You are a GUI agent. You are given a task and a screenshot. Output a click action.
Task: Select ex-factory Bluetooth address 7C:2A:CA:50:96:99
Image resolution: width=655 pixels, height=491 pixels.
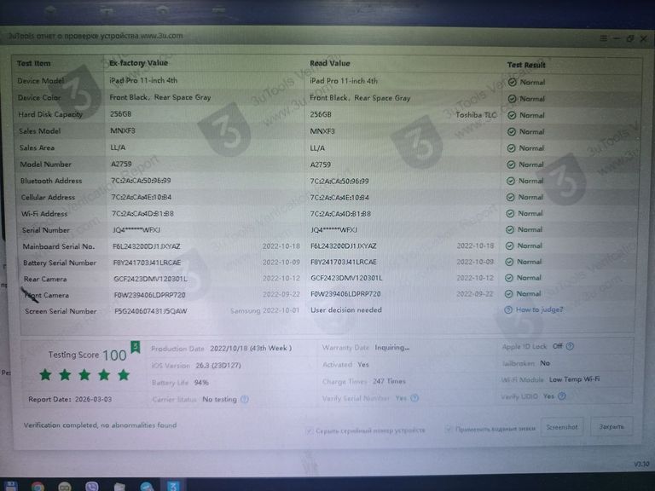click(x=141, y=181)
